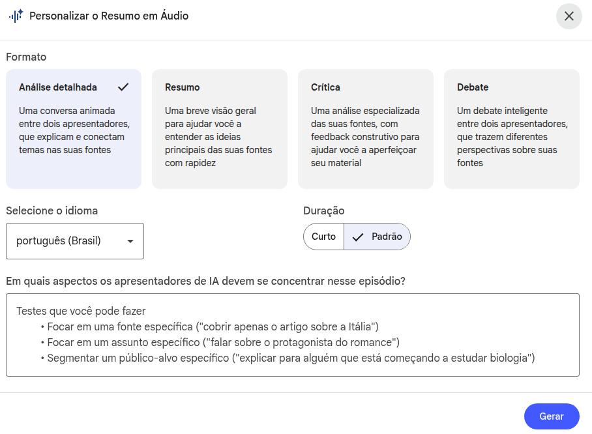Select the Debate format card
The width and height of the screenshot is (592, 434).
511,128
